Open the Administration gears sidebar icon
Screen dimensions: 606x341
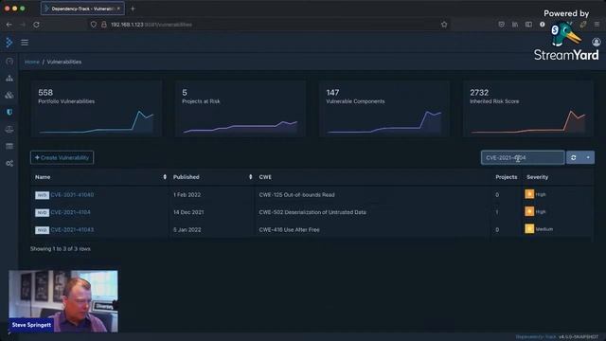pos(9,164)
